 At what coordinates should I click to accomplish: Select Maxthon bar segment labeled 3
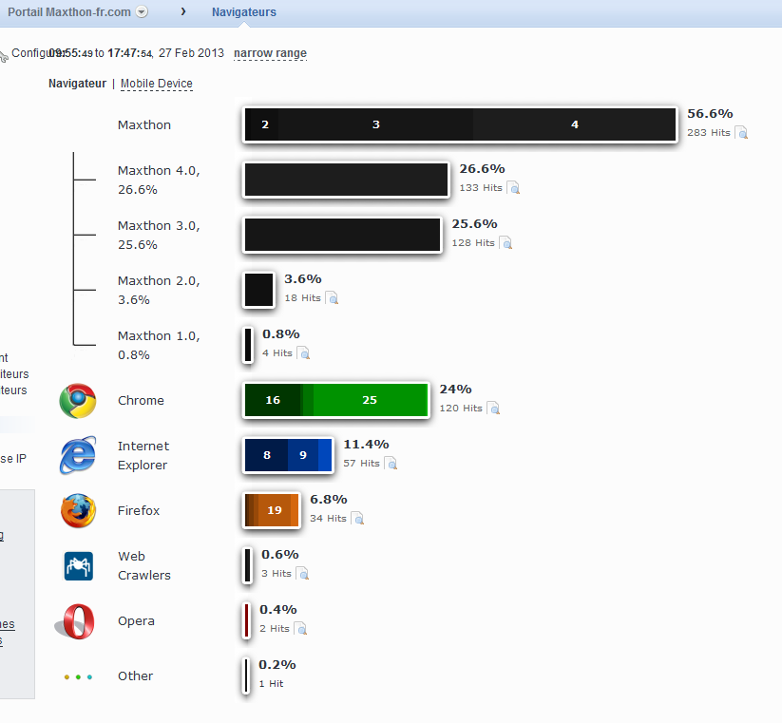point(376,124)
